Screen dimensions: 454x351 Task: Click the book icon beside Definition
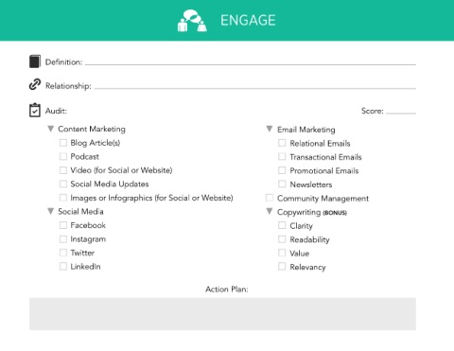[35, 61]
